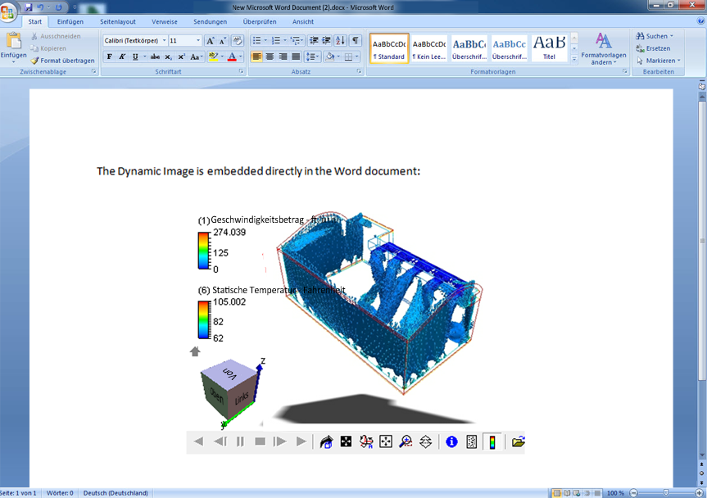Toggle strikethrough formatting
707x498 pixels.
pyautogui.click(x=155, y=57)
